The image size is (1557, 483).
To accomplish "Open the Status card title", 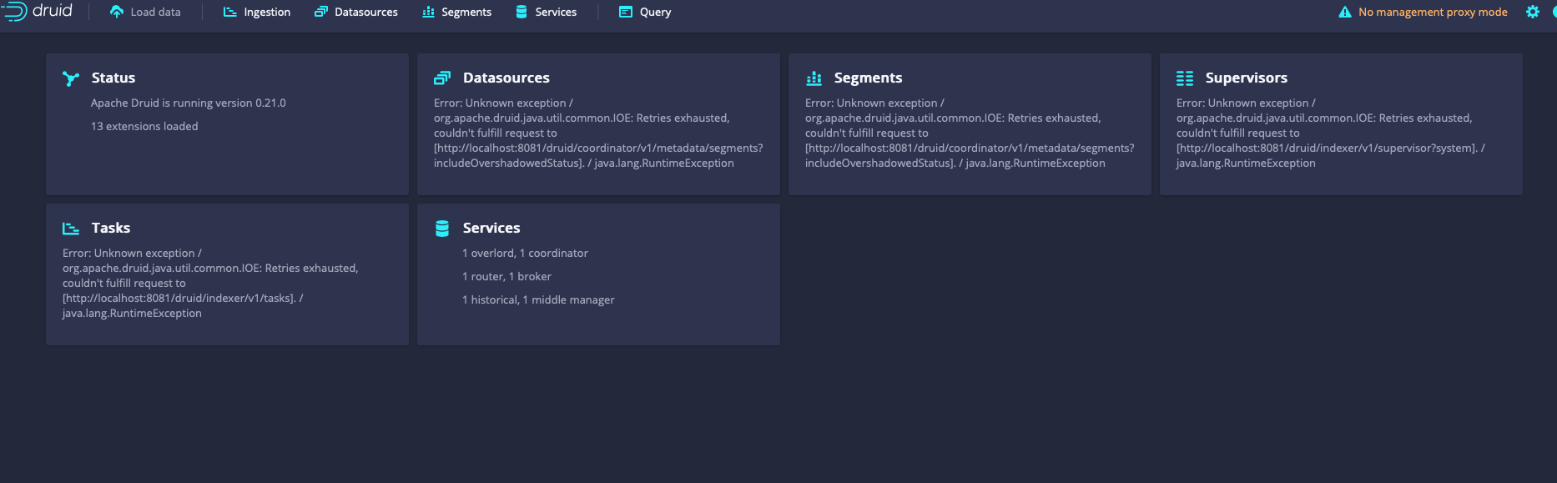I will (x=113, y=78).
